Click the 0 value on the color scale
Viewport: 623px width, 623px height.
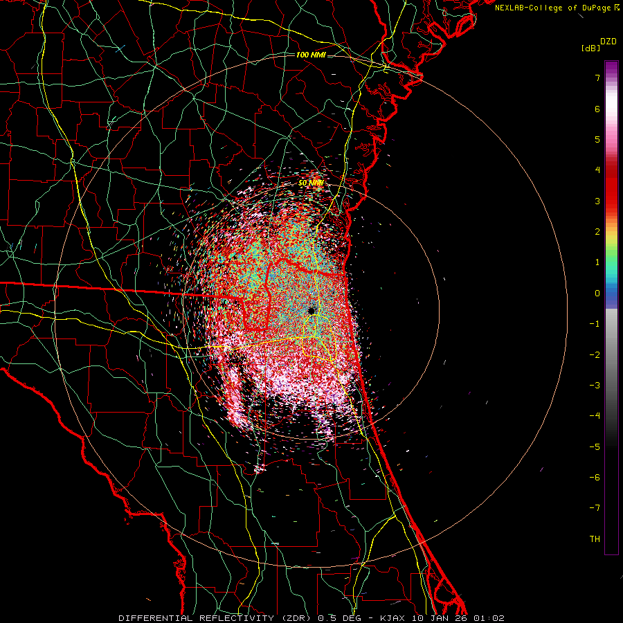point(597,294)
